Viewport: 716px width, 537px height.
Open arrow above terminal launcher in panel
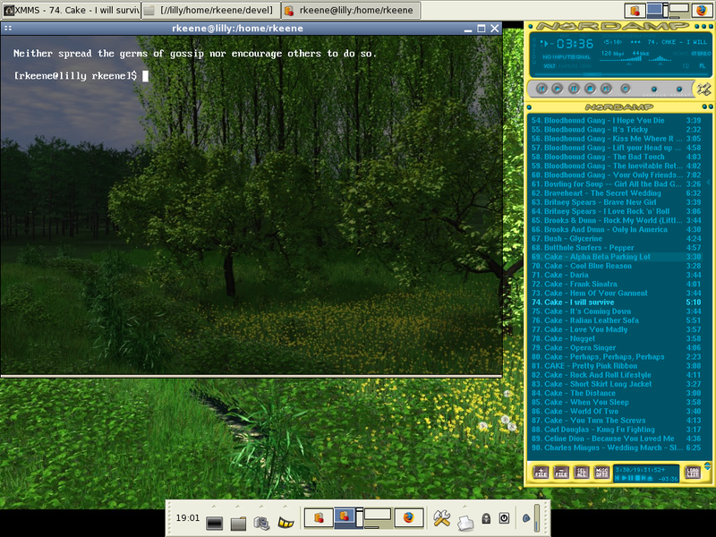pyautogui.click(x=214, y=506)
